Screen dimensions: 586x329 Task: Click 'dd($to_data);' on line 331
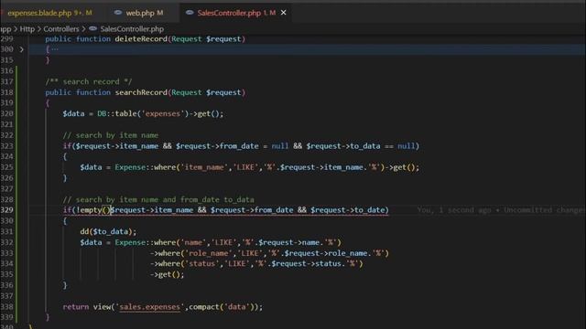tap(108, 231)
